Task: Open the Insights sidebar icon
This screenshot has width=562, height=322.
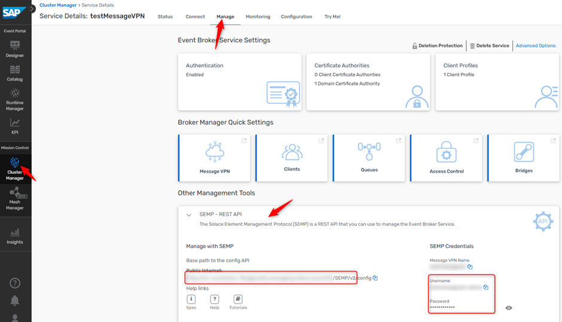Action: pyautogui.click(x=15, y=235)
